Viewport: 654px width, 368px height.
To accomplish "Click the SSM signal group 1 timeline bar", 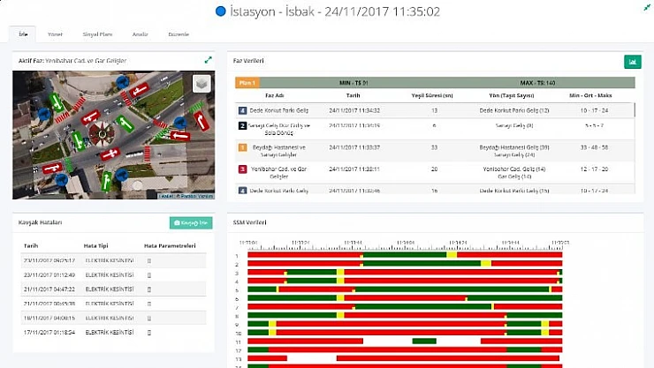I will 405,255.
